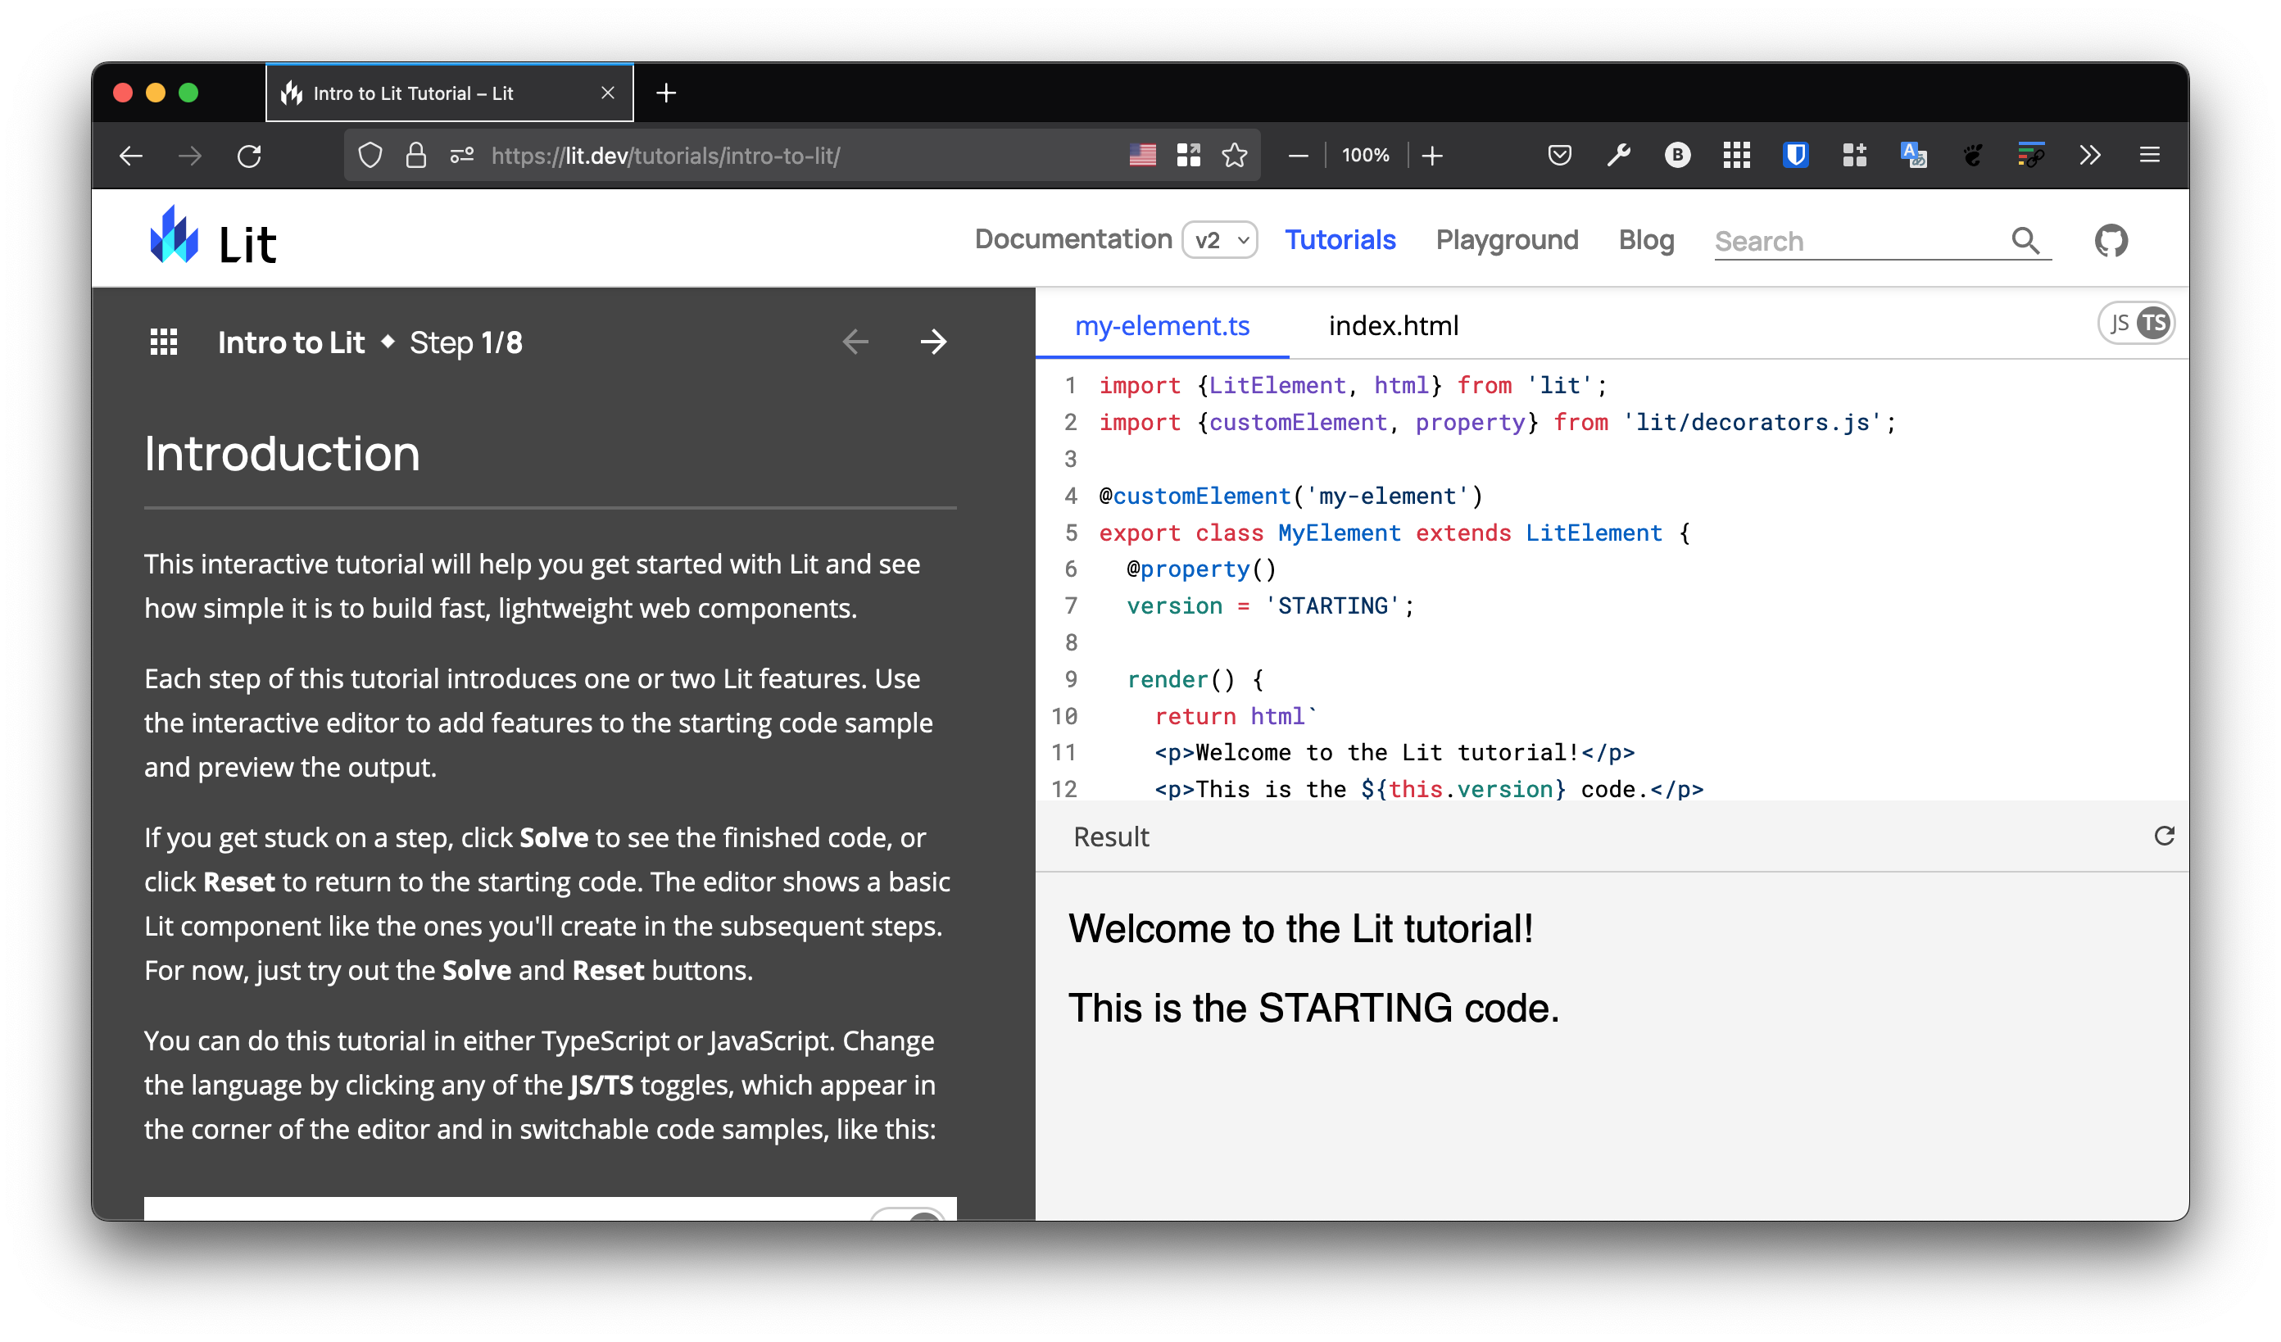The height and width of the screenshot is (1342, 2281).
Task: Toggle the tracking protection shield
Action: (x=370, y=155)
